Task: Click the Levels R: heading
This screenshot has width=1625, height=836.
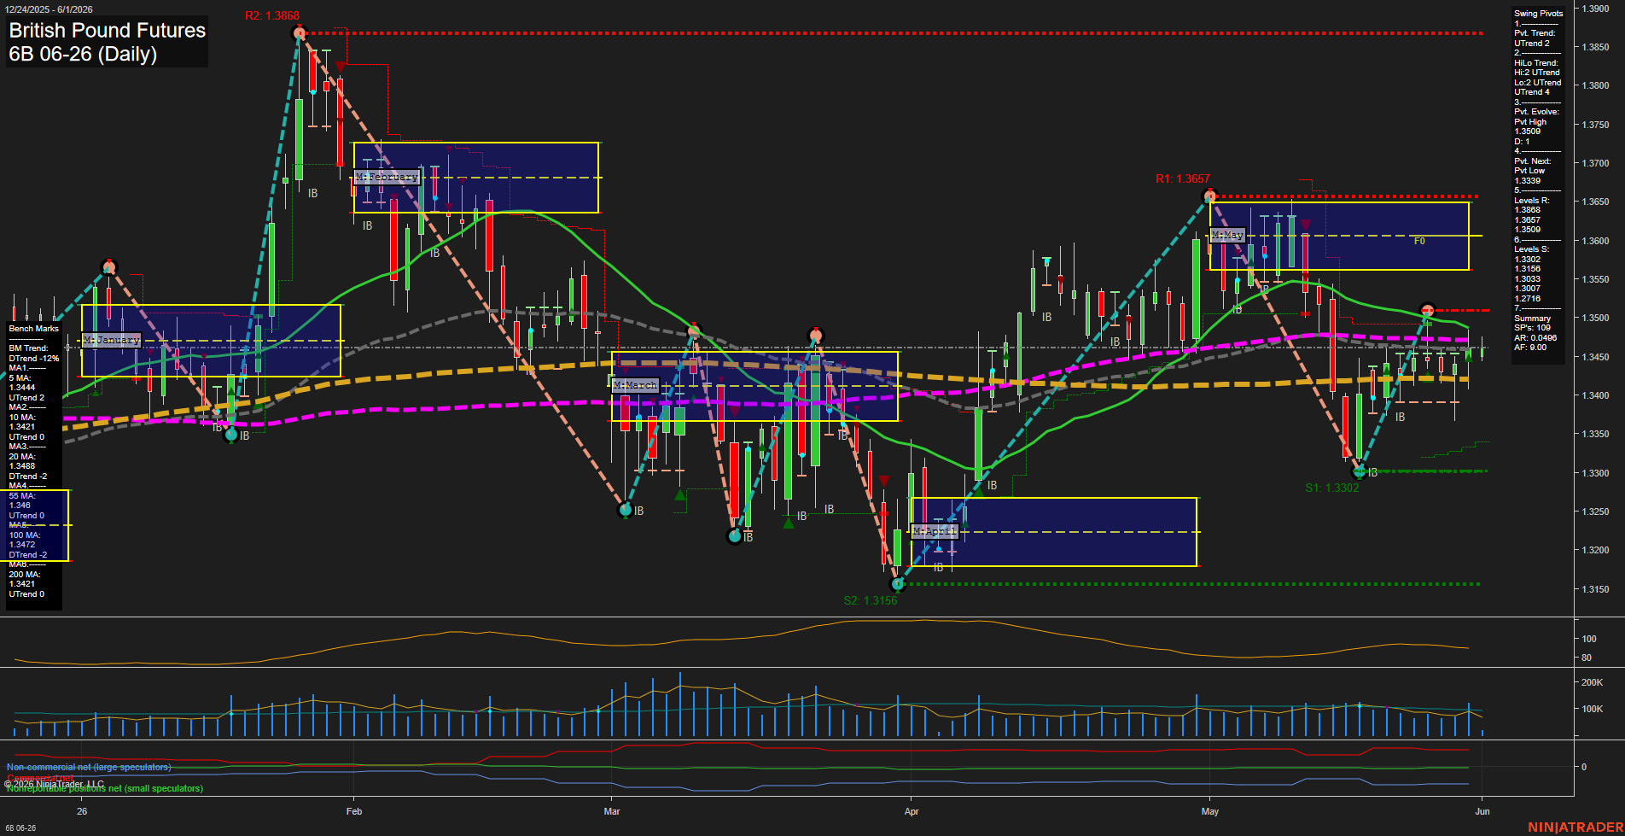Action: click(x=1531, y=201)
